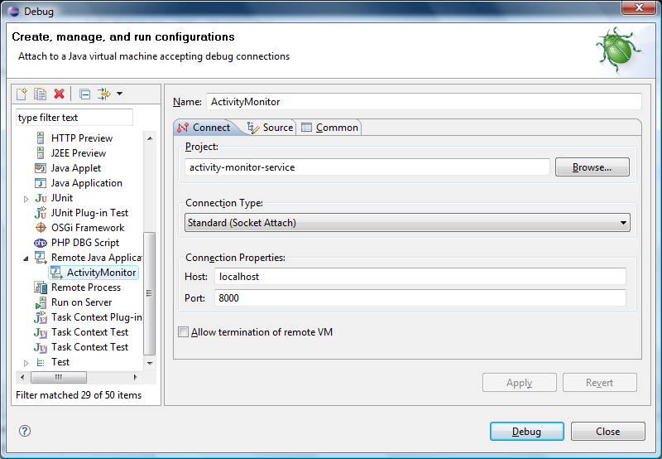Select HTTP Preview in the tree
662x459 pixels.
[82, 138]
